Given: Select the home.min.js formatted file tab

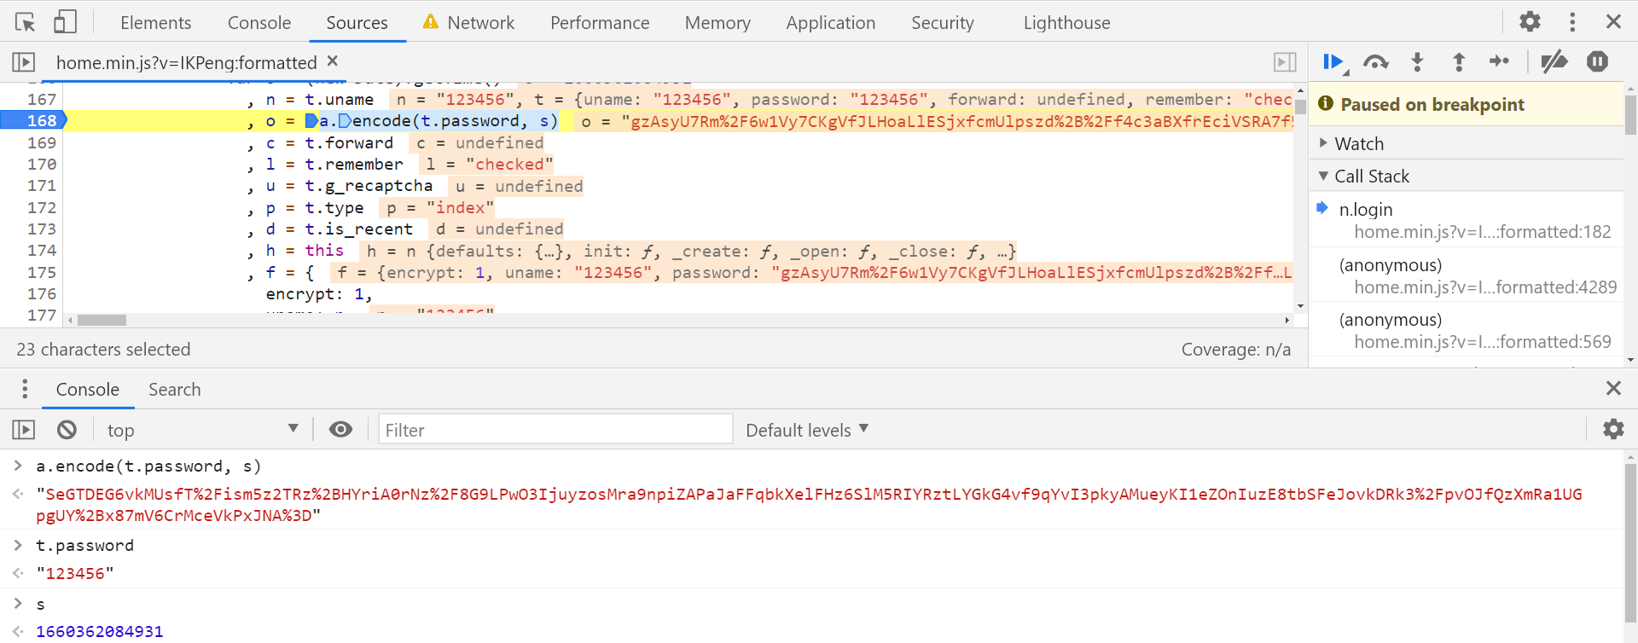Looking at the screenshot, I should tap(186, 62).
